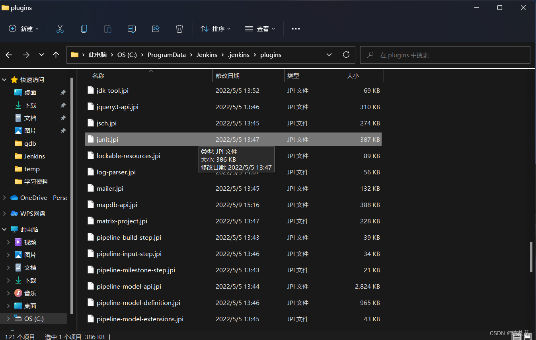Click 此电脑 in address breadcrumb
536x340 pixels.
97,55
